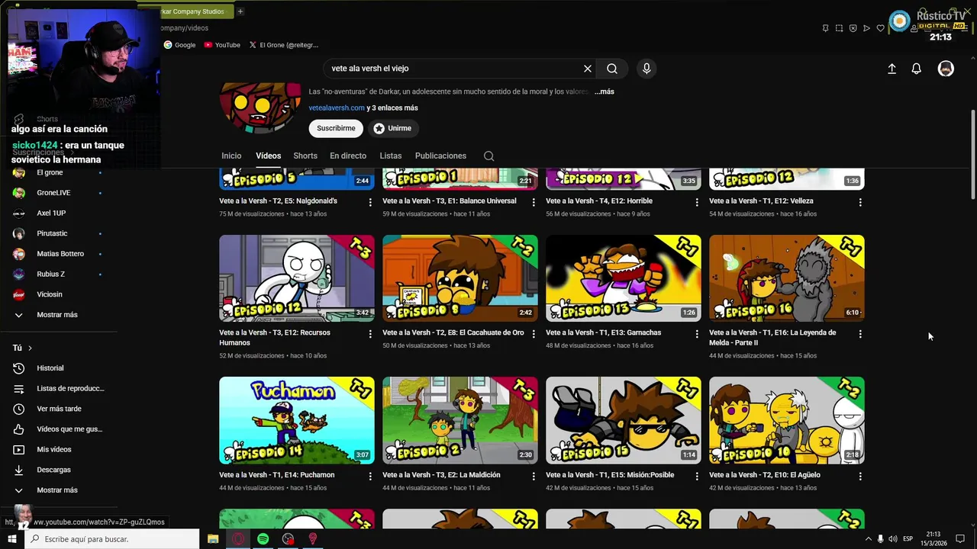Open Ver más tarde in sidebar

click(60, 409)
